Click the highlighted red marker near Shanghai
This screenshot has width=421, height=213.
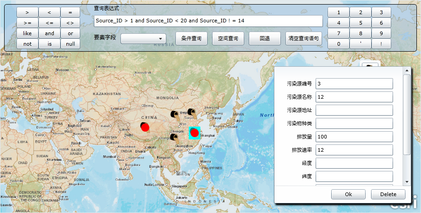[194, 133]
